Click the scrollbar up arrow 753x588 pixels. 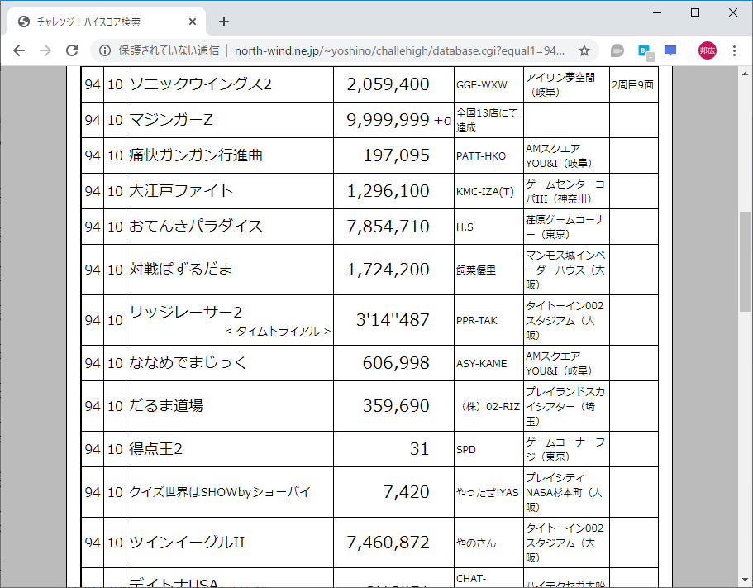pyautogui.click(x=746, y=74)
